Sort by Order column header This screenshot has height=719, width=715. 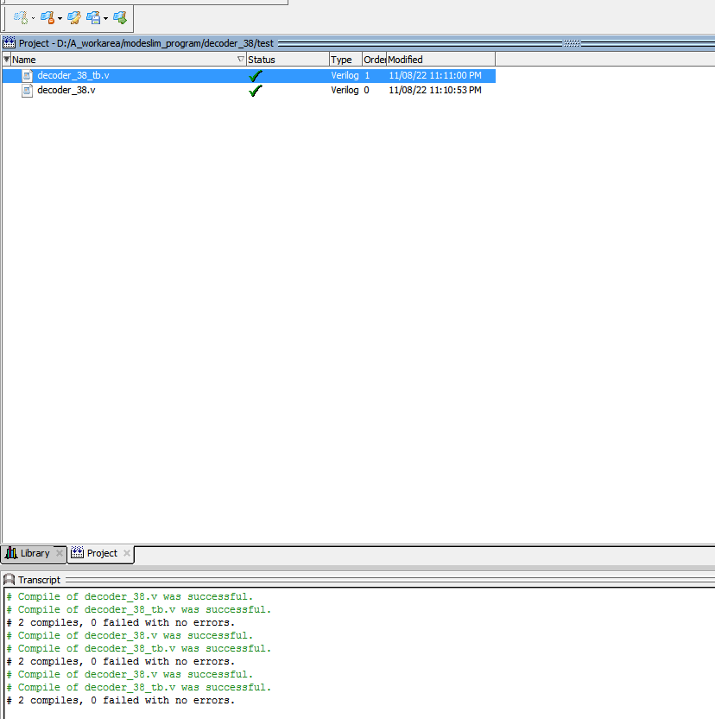click(x=374, y=59)
